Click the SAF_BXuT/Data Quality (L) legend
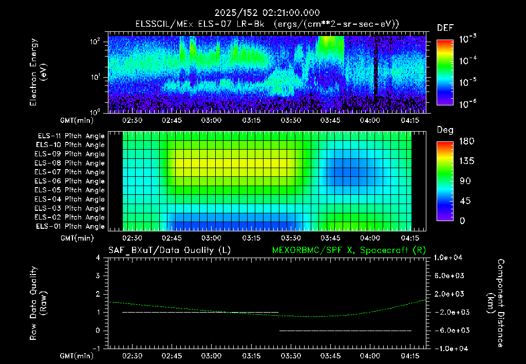526x364 pixels. tap(170, 250)
